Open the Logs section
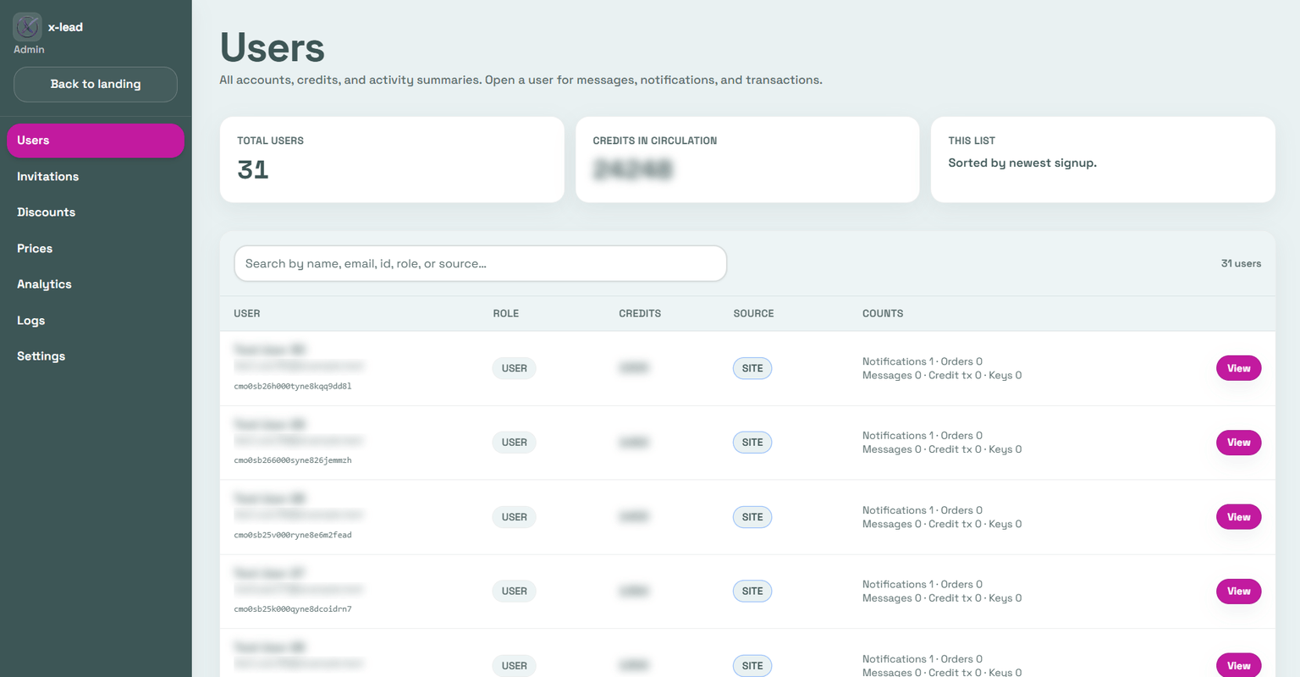 96,321
